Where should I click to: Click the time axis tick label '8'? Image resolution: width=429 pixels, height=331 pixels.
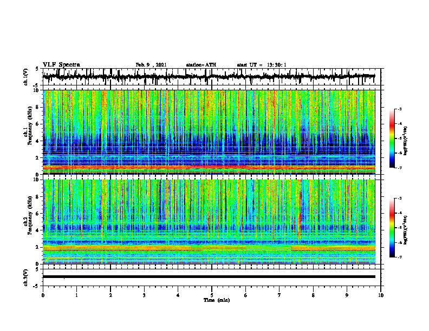point(313,295)
